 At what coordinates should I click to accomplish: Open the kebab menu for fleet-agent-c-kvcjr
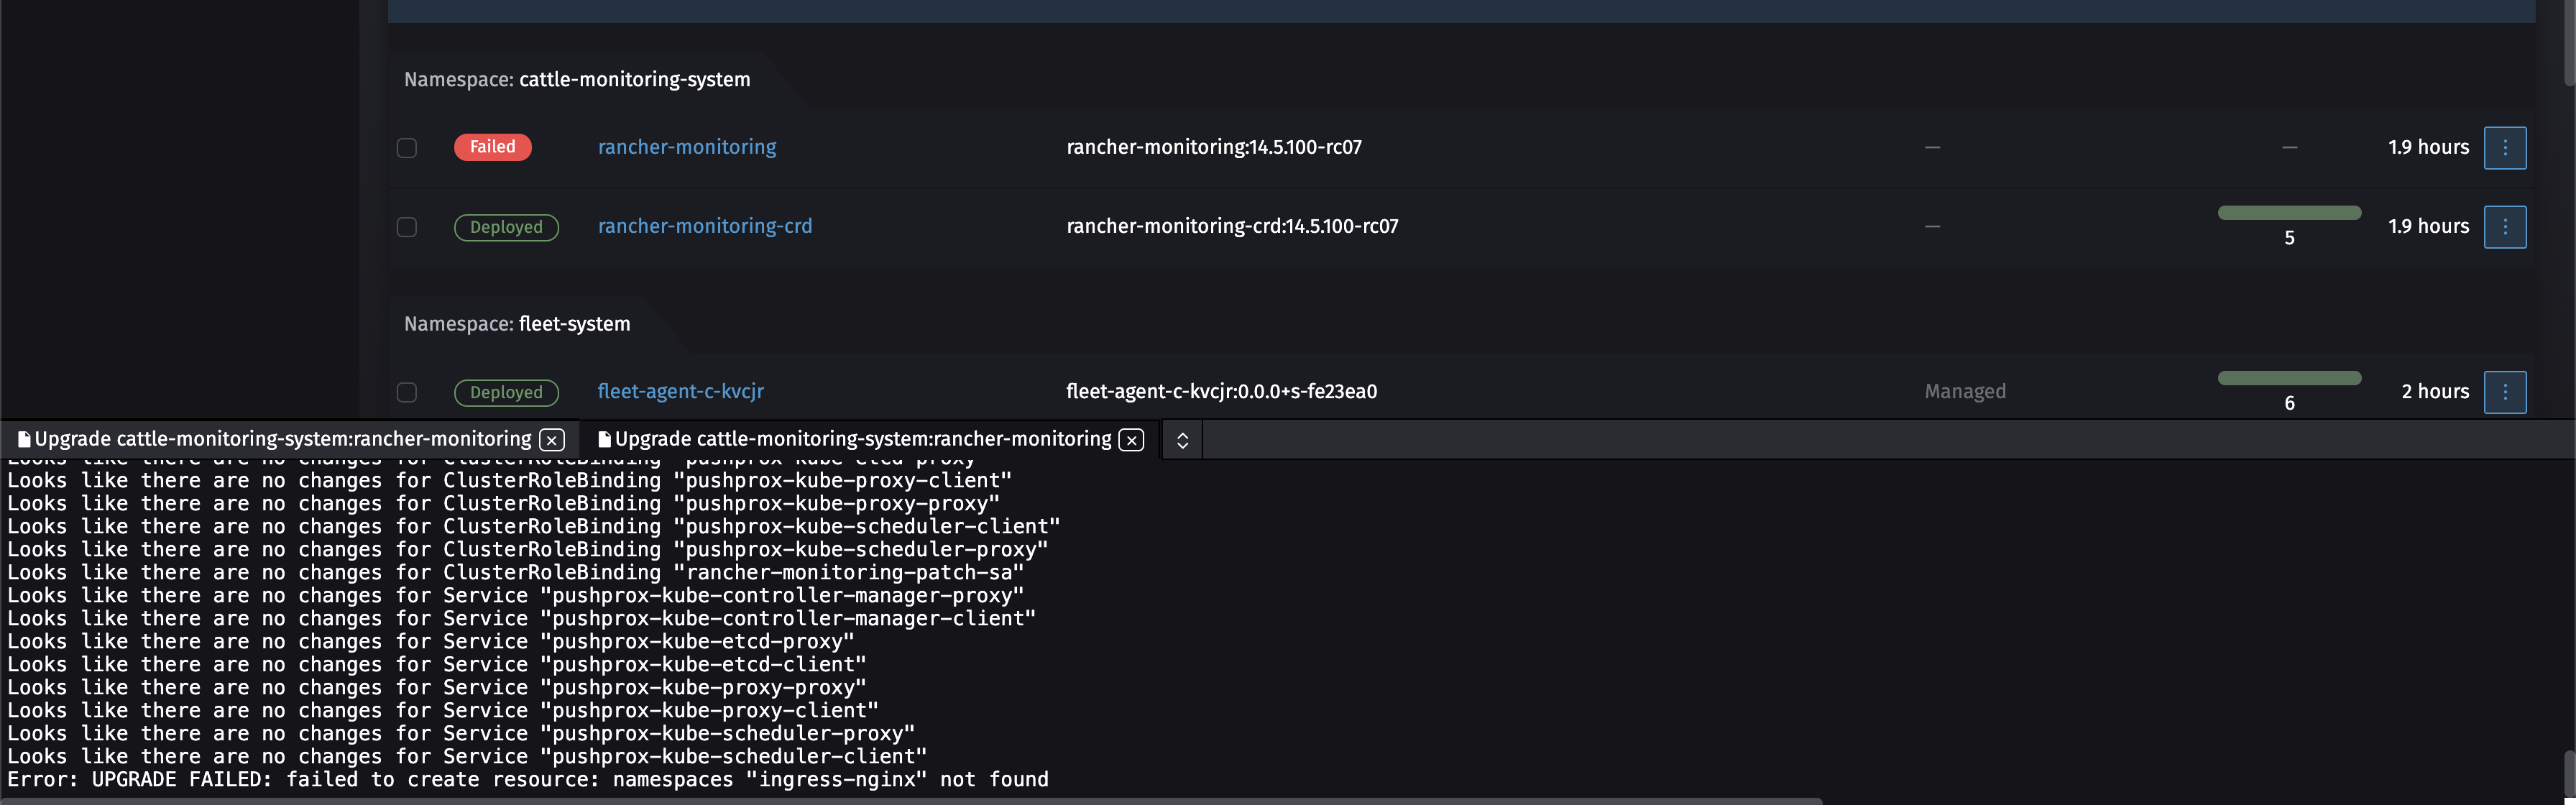2506,392
